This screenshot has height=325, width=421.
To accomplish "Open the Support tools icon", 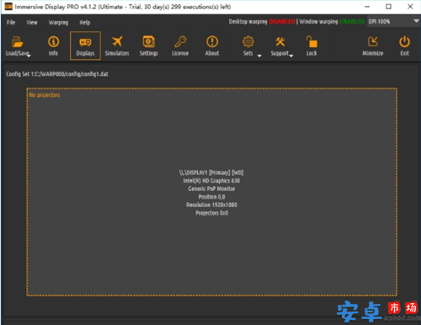I will 280,41.
